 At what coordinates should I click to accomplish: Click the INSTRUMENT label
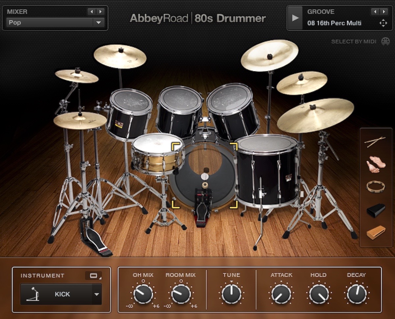point(42,276)
